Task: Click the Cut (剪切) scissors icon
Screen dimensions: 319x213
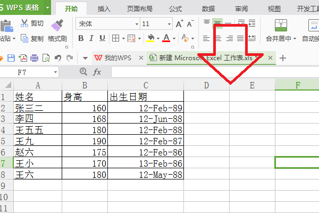Action: tap(24, 23)
